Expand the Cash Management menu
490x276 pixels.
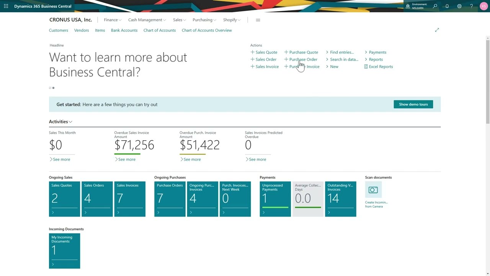pyautogui.click(x=147, y=20)
